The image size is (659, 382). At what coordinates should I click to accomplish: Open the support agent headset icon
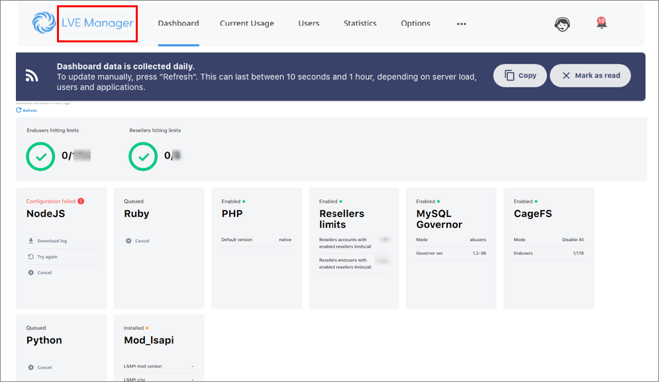pos(562,24)
